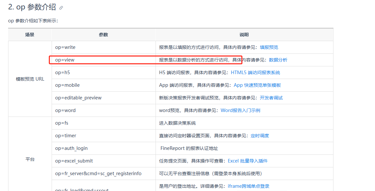Open the 数据分析 link
Screen dimensions: 375x191
[278, 60]
